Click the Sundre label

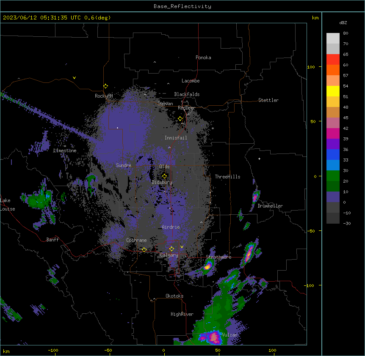coord(124,165)
